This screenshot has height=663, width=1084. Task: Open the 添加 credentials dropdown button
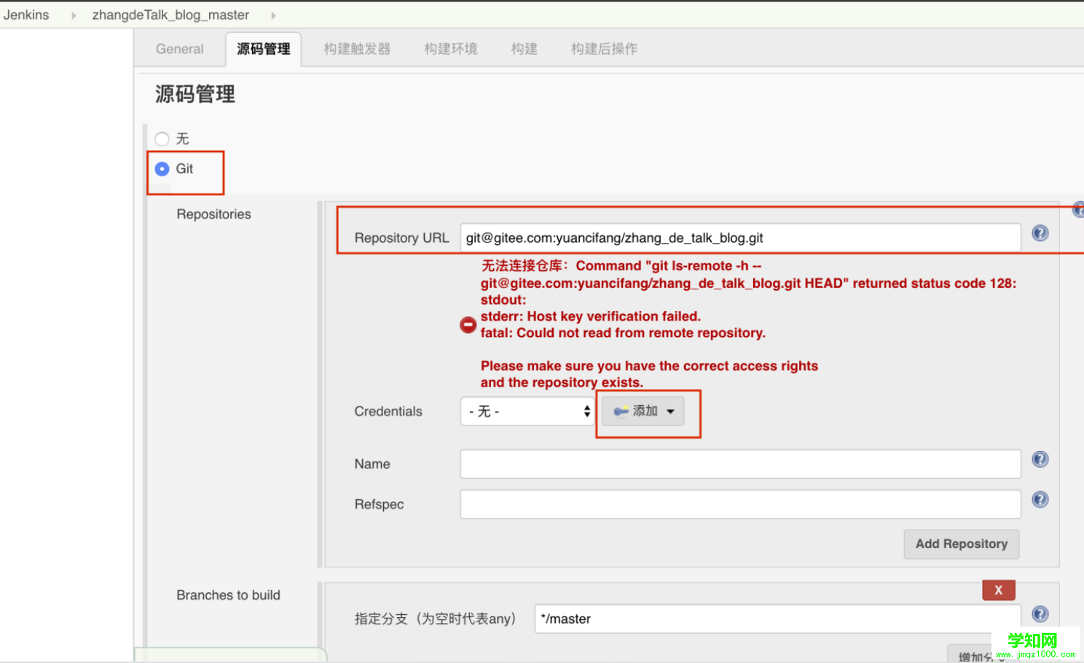click(x=643, y=412)
